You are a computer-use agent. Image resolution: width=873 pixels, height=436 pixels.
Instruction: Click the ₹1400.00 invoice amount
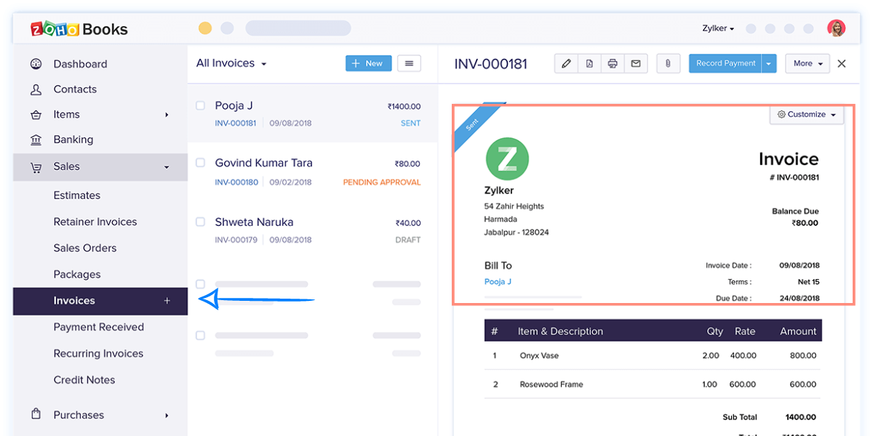point(404,107)
